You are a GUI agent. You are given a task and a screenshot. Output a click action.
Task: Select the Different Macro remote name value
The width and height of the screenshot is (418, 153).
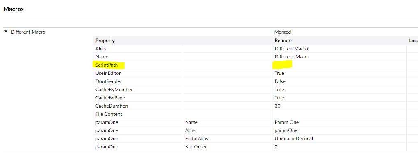coord(292,57)
